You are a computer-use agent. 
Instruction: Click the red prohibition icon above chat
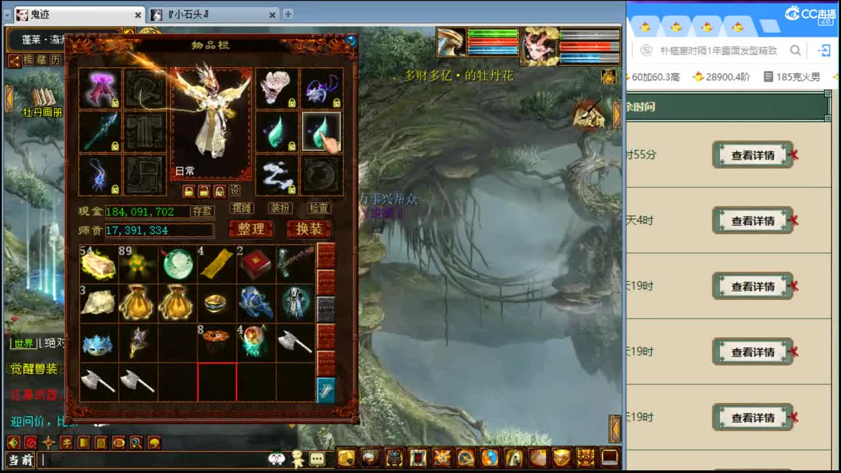coord(31,442)
